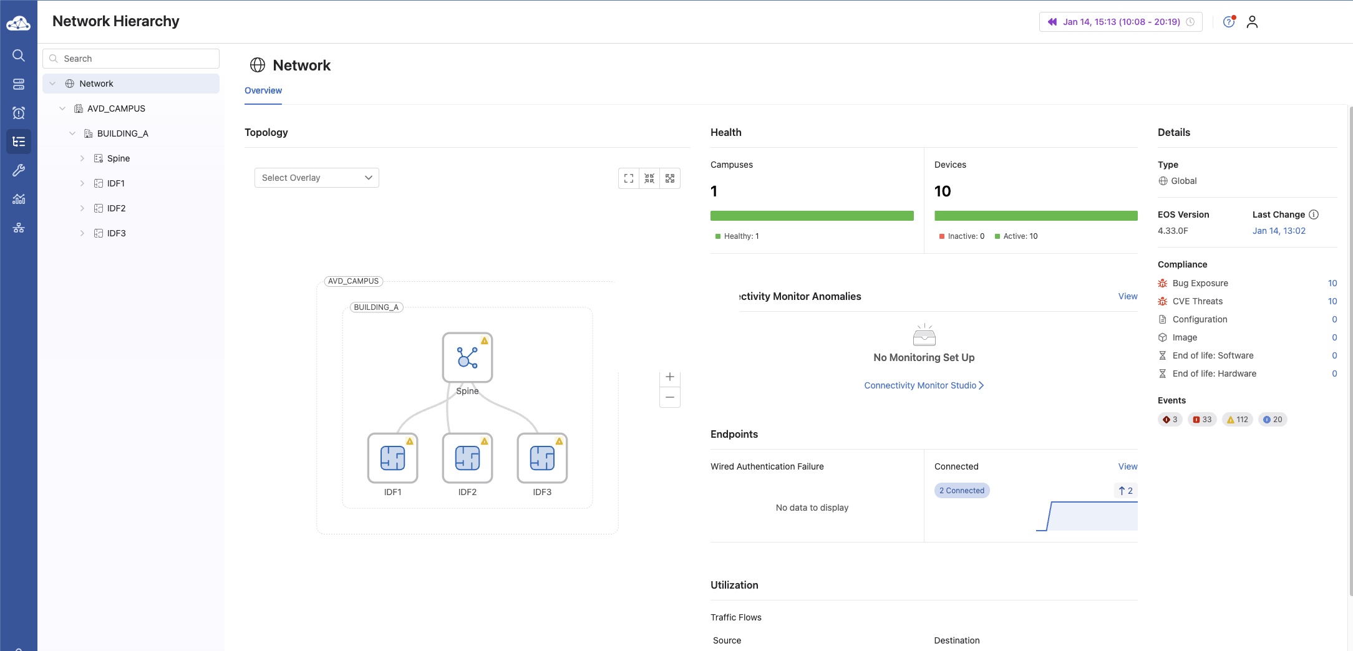Viewport: 1353px width, 651px height.
Task: Open the Dashboards metrics icon in sidebar
Action: point(19,199)
